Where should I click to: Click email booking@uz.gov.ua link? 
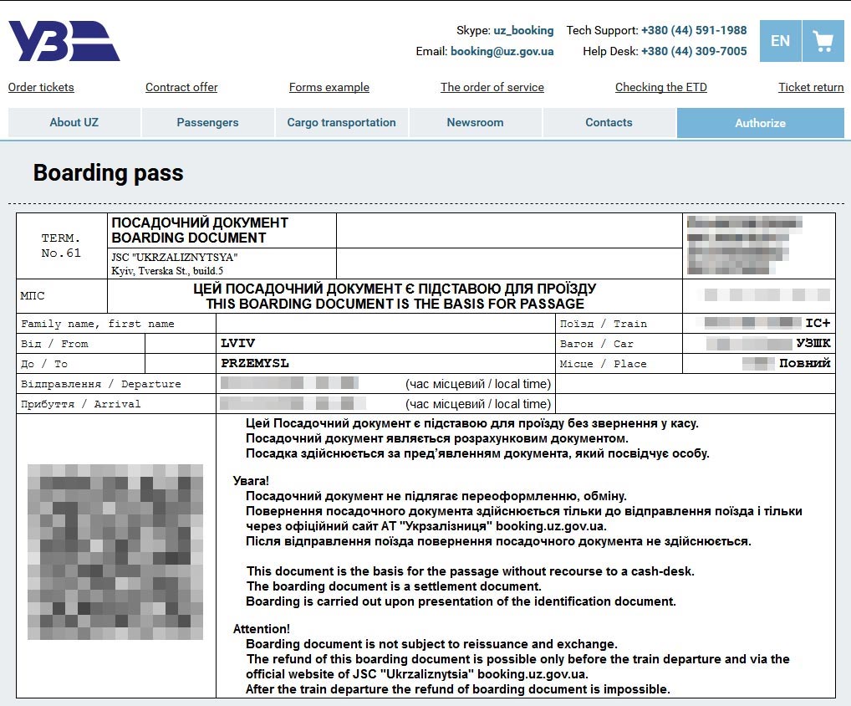click(x=502, y=51)
